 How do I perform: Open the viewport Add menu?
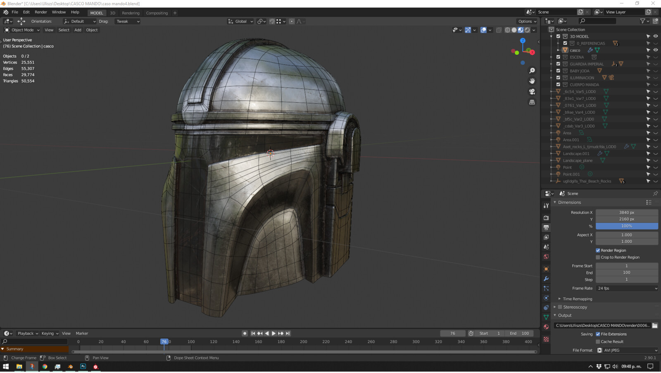78,30
